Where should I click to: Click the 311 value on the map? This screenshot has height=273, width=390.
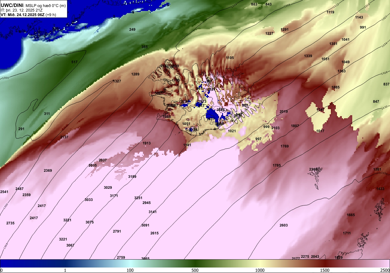(x=47, y=114)
